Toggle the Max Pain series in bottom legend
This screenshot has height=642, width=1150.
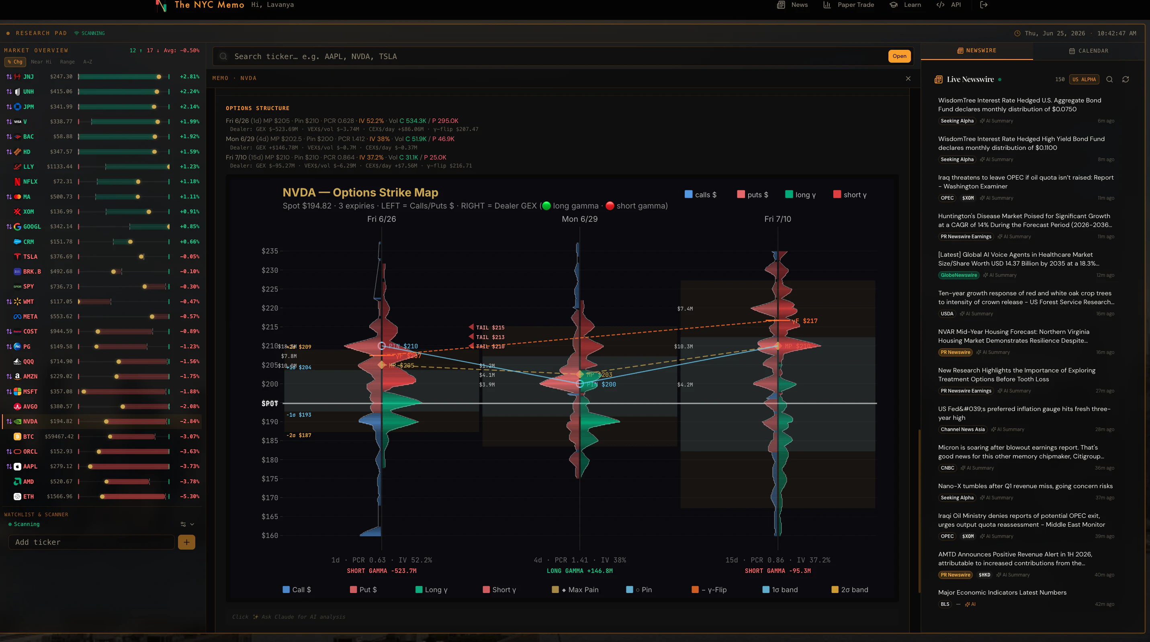pyautogui.click(x=575, y=590)
